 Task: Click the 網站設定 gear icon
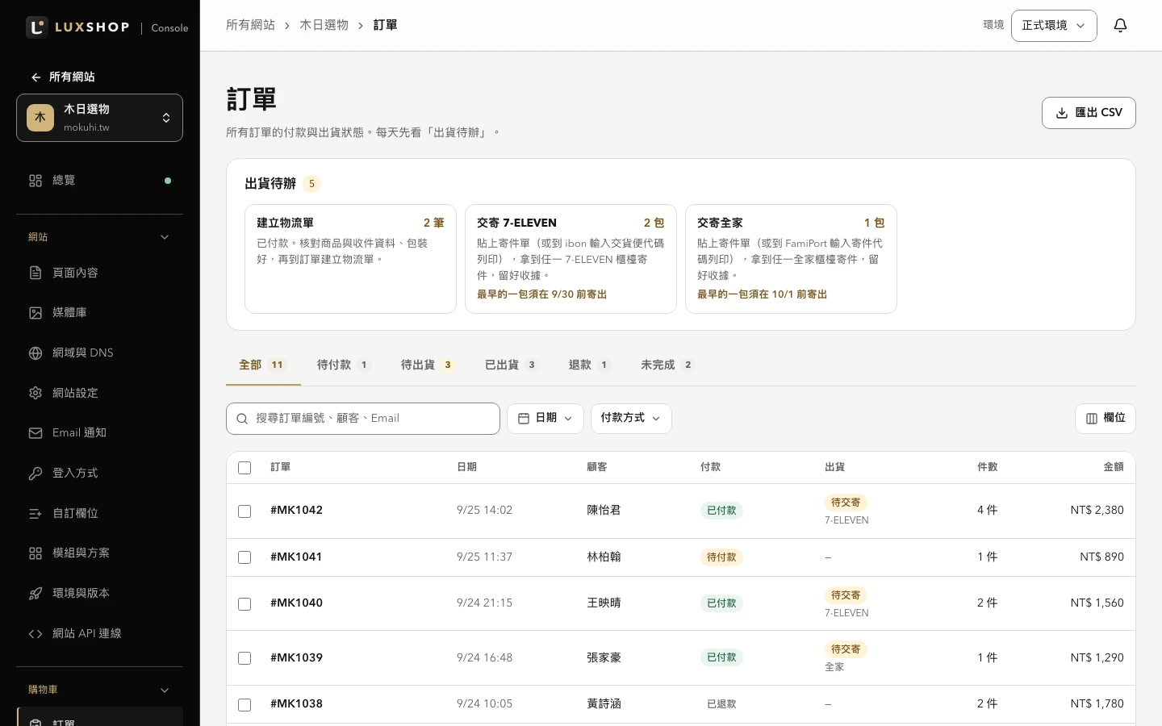[x=36, y=393]
